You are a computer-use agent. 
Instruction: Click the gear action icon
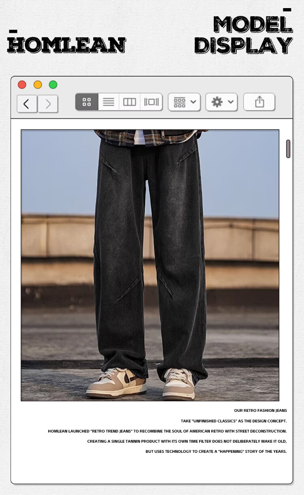[x=217, y=102]
